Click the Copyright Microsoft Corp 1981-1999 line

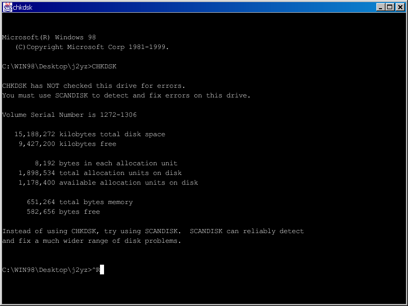tap(92, 47)
